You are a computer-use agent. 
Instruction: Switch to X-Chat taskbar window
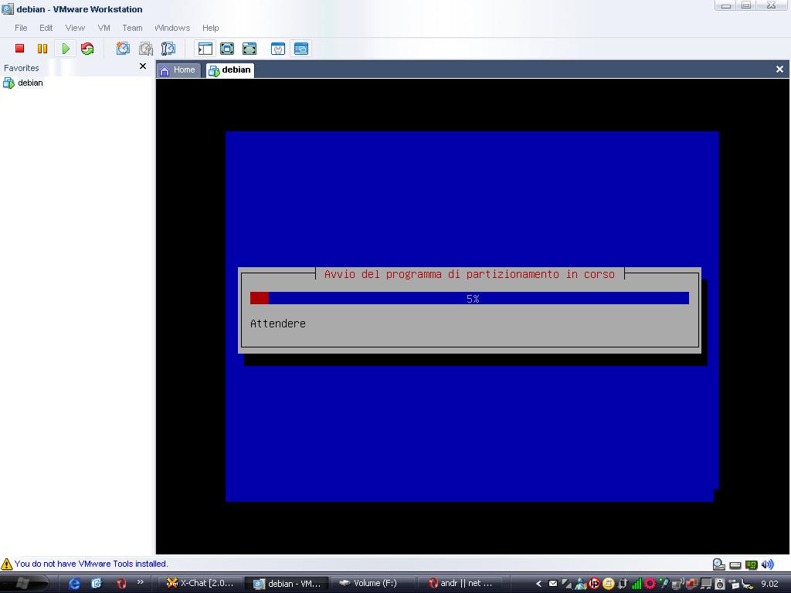point(200,584)
